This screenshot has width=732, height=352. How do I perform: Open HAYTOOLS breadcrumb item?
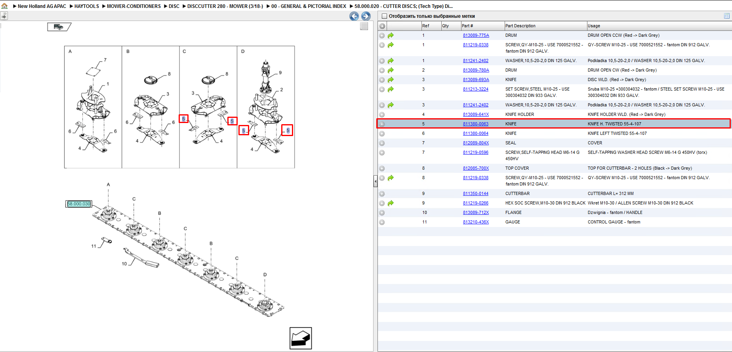pos(87,6)
